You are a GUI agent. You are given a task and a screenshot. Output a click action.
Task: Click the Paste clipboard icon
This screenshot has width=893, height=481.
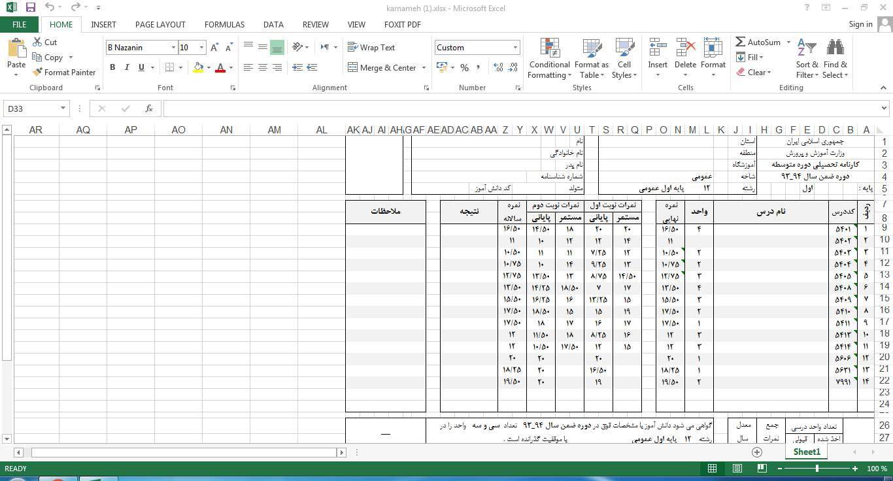tap(16, 48)
